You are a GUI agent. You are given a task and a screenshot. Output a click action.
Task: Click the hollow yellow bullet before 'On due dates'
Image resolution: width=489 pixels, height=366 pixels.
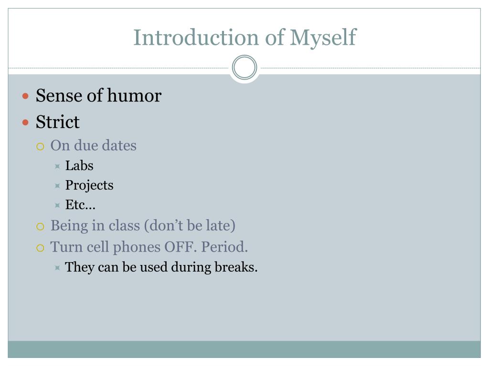tap(40, 146)
